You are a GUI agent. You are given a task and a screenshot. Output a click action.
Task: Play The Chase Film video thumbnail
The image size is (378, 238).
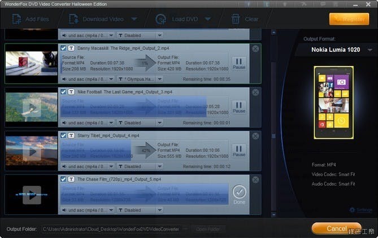pos(32,195)
